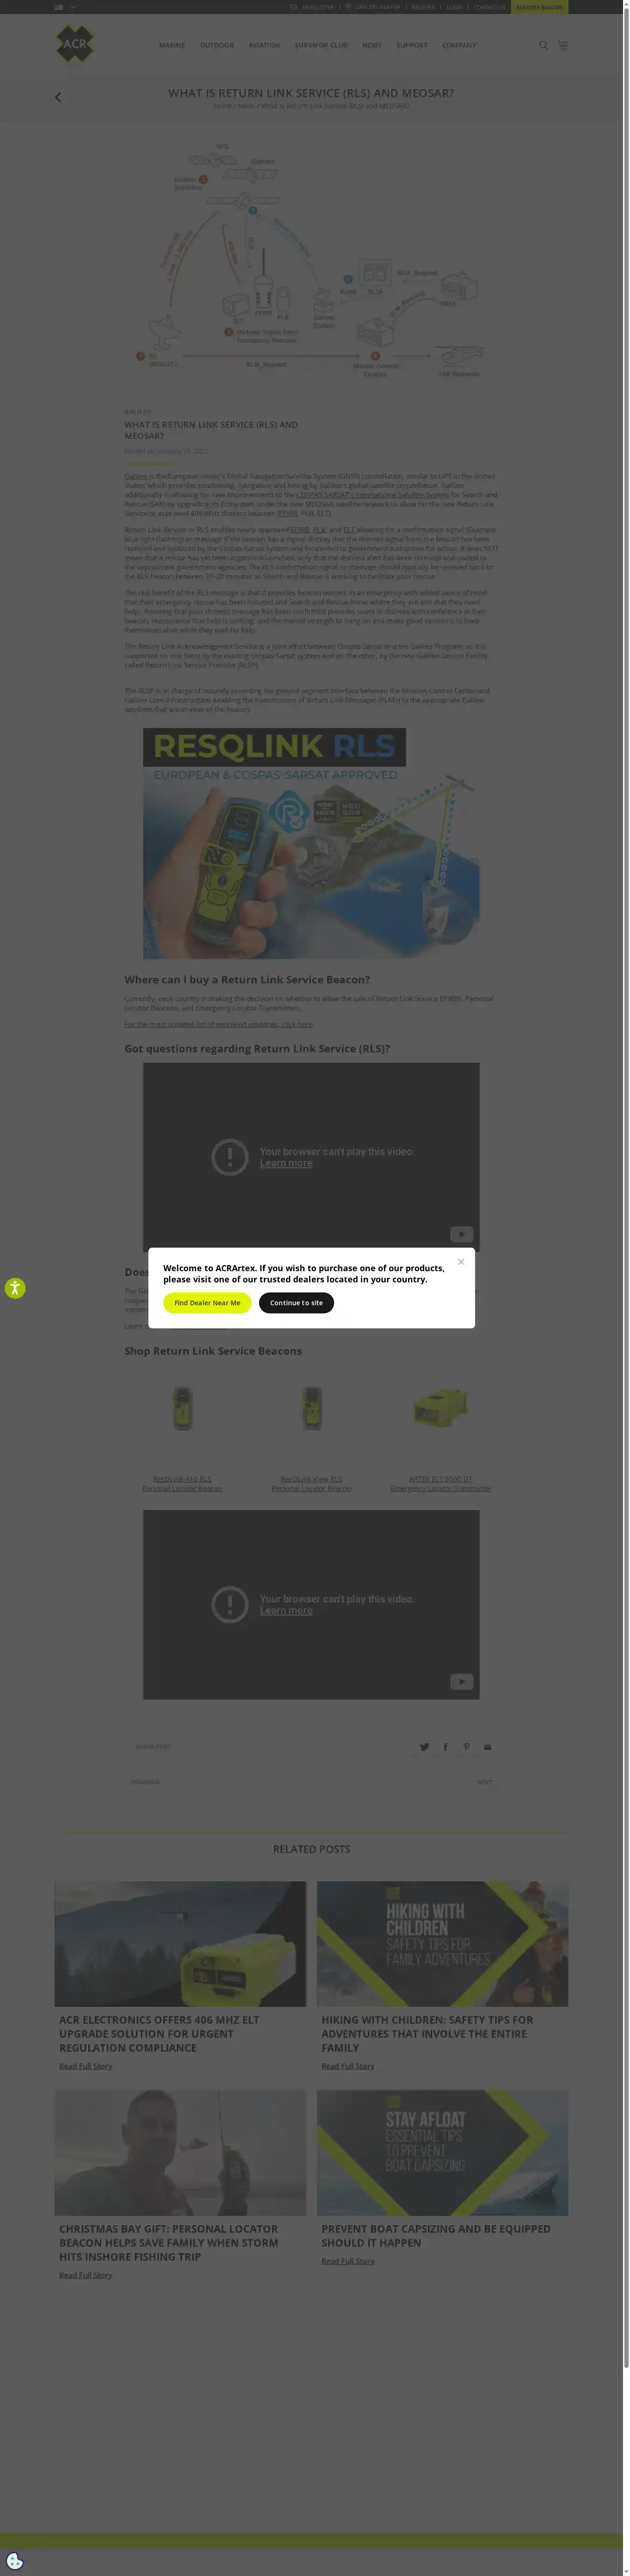Open the accessibility widget icon
The width and height of the screenshot is (630, 2576).
pos(14,1288)
